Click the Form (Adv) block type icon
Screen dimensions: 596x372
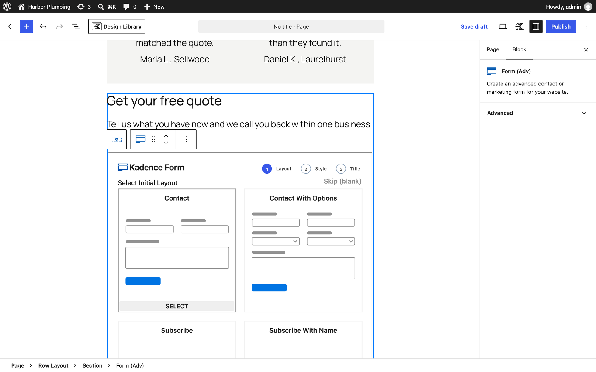(140, 139)
